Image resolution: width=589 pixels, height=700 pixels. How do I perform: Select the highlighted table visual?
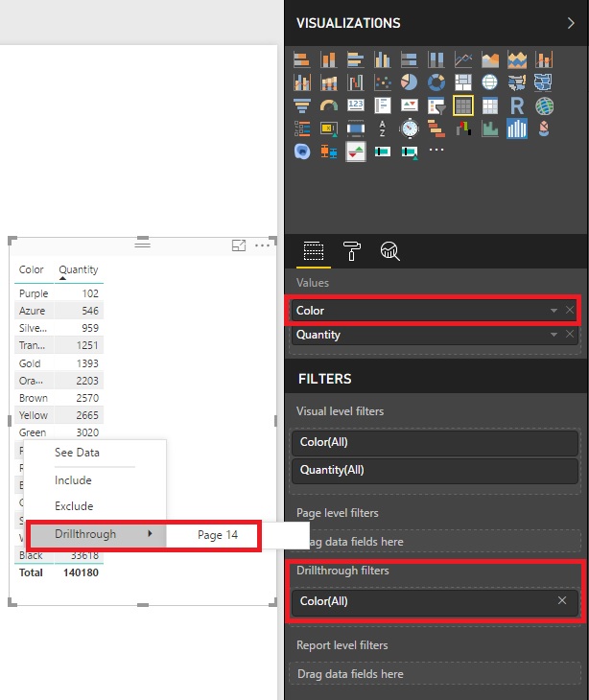coord(463,105)
